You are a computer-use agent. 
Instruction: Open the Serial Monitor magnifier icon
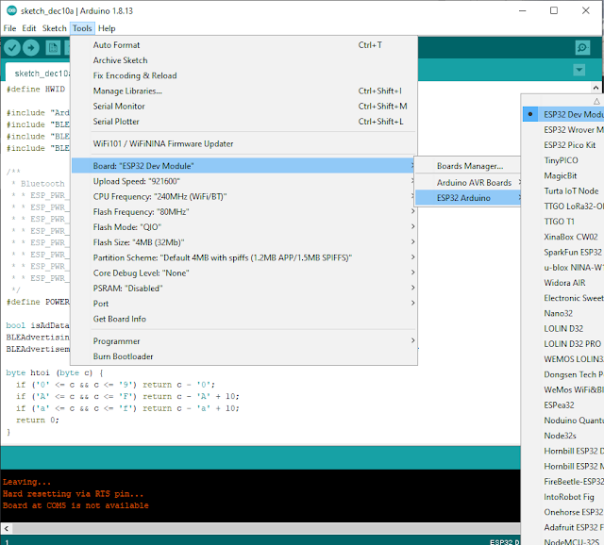click(x=582, y=48)
